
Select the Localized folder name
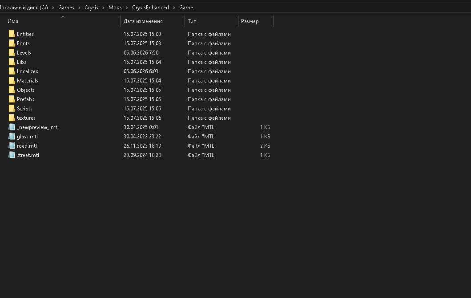28,71
